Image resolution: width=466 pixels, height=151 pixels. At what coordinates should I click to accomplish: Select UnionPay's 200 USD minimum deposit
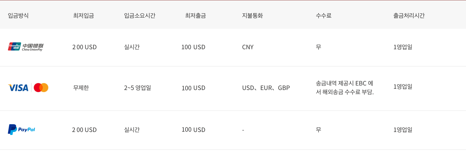click(x=84, y=47)
